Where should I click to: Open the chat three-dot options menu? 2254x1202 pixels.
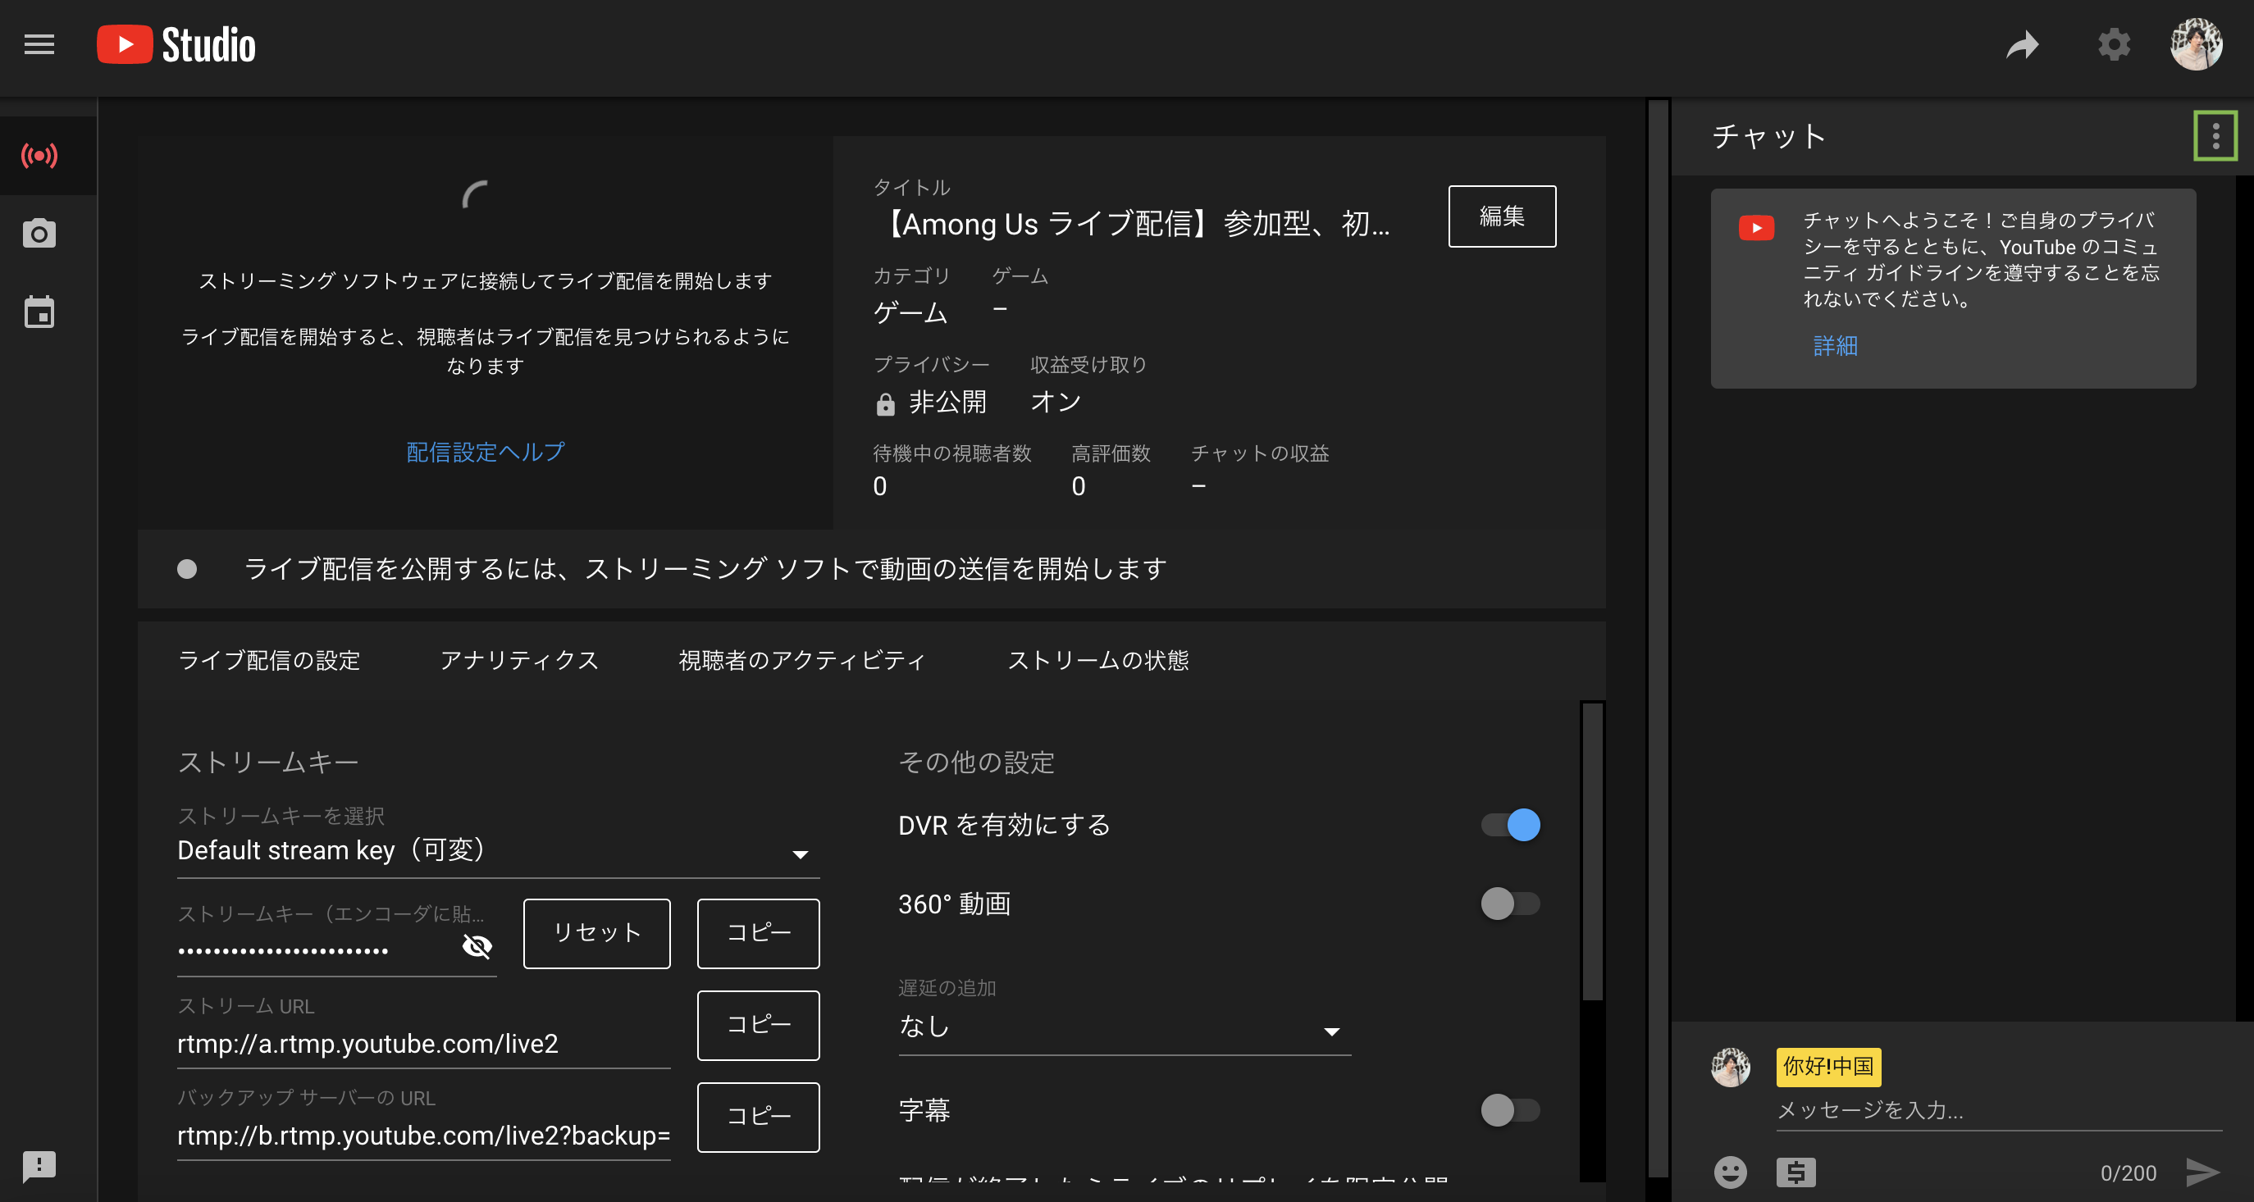point(2215,135)
